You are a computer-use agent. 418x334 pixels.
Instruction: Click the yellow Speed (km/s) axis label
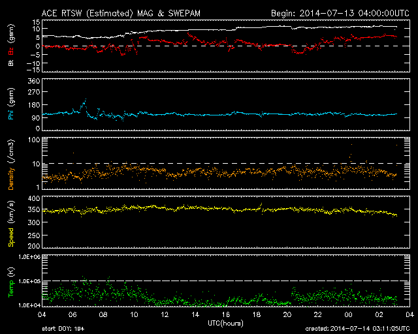pos(11,223)
